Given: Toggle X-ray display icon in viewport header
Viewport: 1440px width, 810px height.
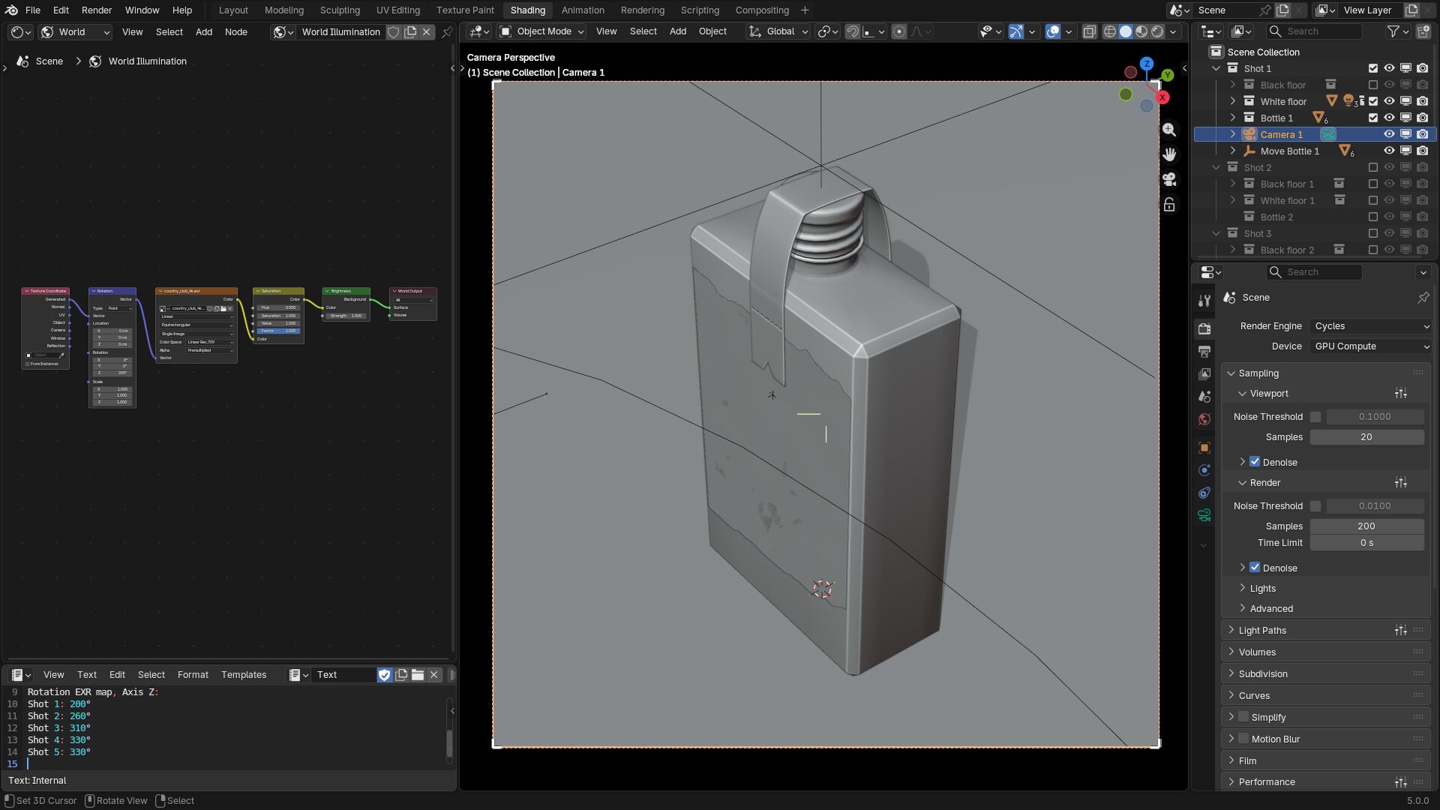Looking at the screenshot, I should (1090, 31).
